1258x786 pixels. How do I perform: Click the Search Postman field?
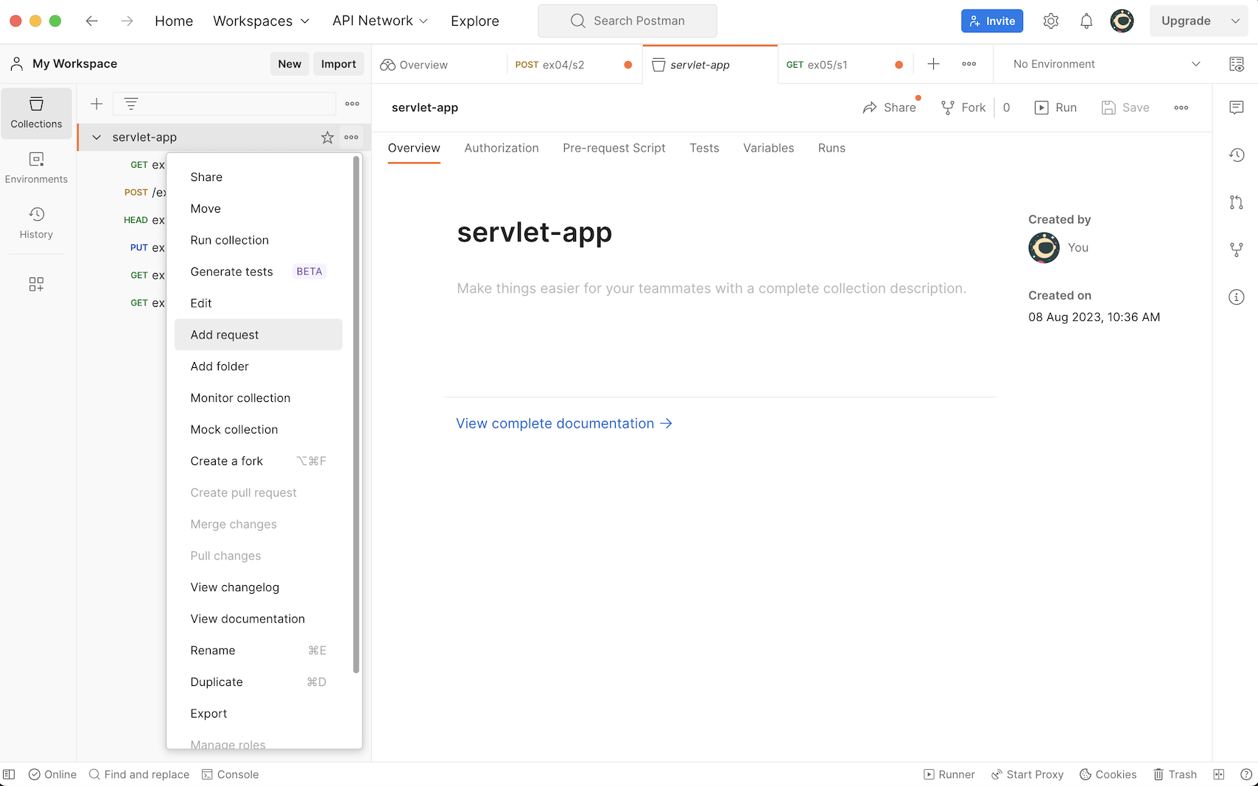628,21
